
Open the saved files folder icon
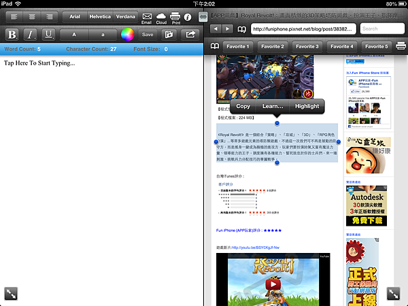pos(169,35)
